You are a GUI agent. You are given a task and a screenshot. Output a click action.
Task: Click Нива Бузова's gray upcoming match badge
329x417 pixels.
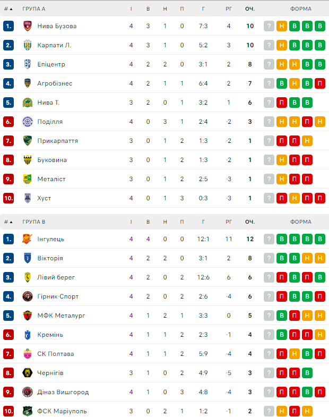click(270, 26)
